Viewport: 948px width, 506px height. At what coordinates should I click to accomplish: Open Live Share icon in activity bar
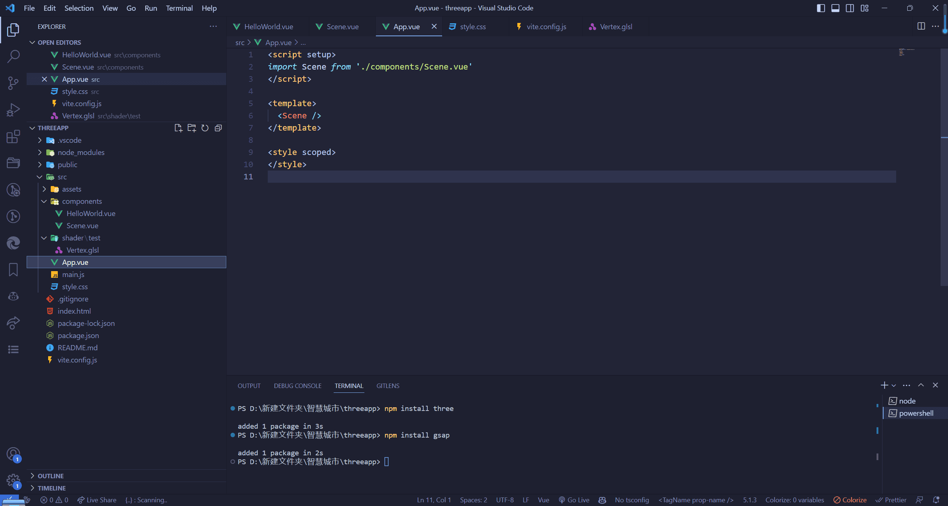[x=13, y=323]
